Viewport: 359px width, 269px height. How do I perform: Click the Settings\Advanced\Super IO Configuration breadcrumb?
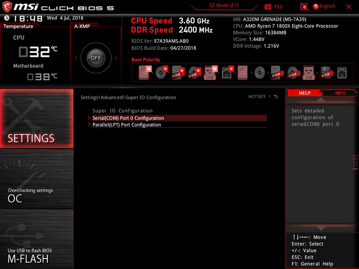click(x=128, y=98)
